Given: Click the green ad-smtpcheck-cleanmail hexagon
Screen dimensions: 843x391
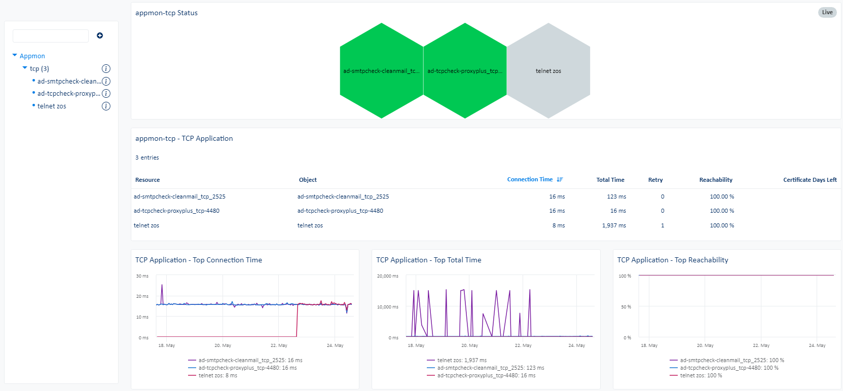Looking at the screenshot, I should coord(381,71).
